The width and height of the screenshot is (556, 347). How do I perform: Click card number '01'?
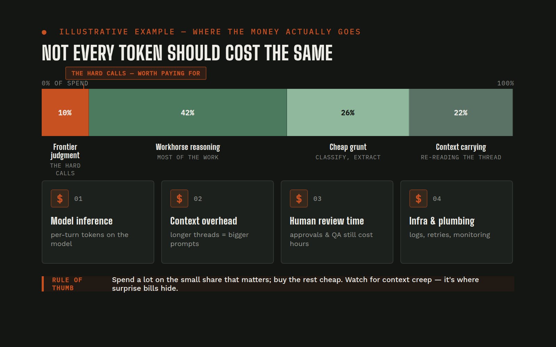[79, 199]
